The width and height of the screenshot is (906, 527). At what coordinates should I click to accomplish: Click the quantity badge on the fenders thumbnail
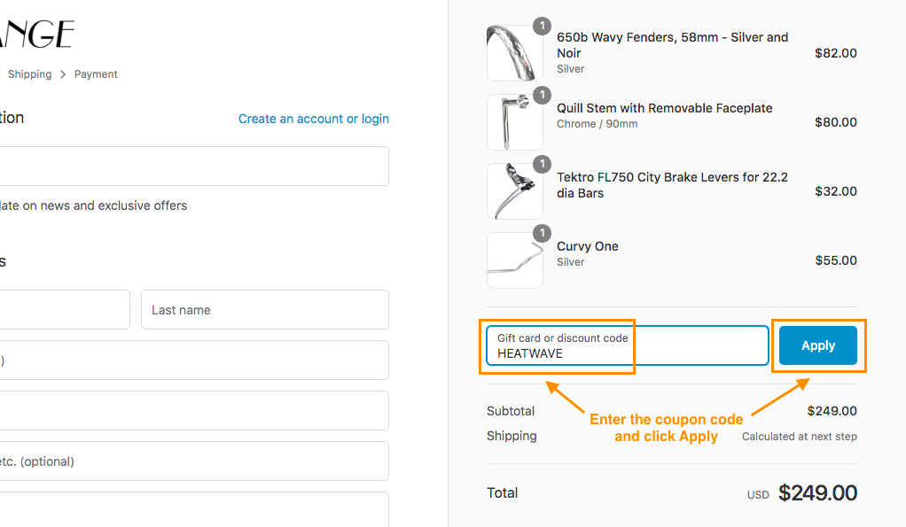(x=542, y=26)
